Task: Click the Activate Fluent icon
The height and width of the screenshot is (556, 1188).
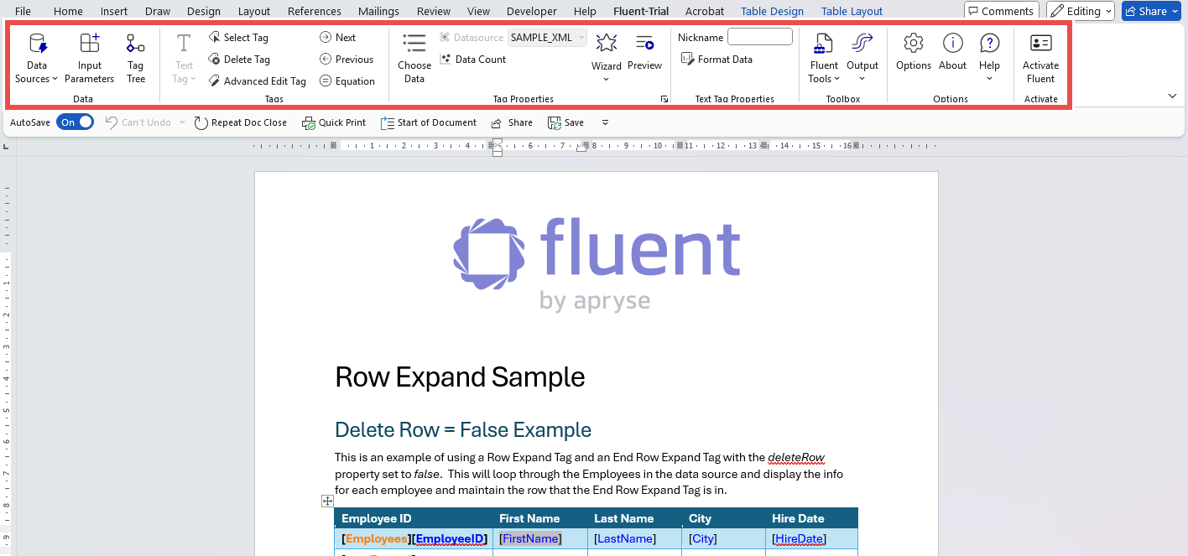Action: [x=1040, y=58]
